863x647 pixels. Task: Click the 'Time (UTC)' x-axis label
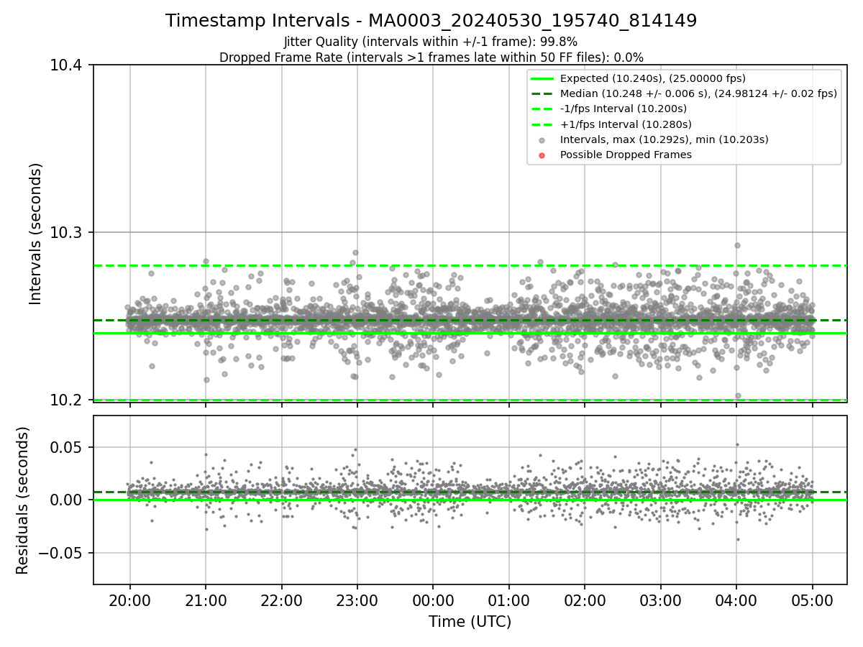[x=470, y=622]
